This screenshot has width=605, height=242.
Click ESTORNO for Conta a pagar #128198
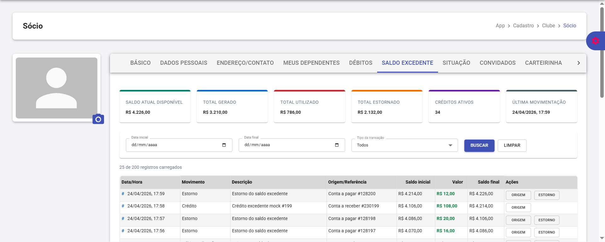[547, 220]
